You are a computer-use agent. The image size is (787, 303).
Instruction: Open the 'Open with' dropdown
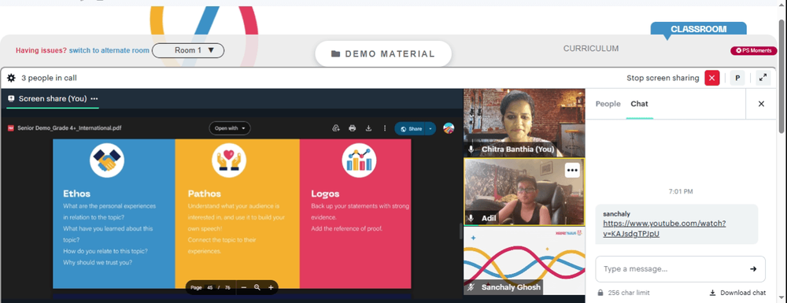coord(229,128)
